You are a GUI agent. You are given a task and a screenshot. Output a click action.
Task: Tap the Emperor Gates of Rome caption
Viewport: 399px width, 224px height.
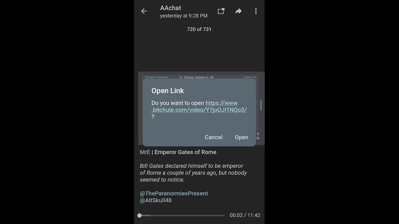[x=185, y=152]
